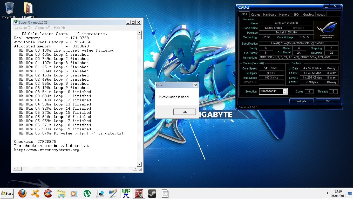353x199 pixels.
Task: Close the Finish dialog
Action: pos(195,85)
